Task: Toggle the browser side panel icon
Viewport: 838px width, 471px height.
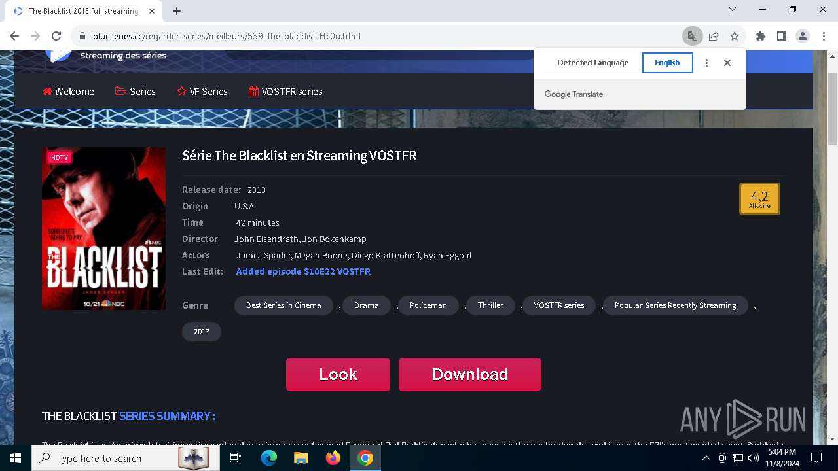Action: click(781, 36)
